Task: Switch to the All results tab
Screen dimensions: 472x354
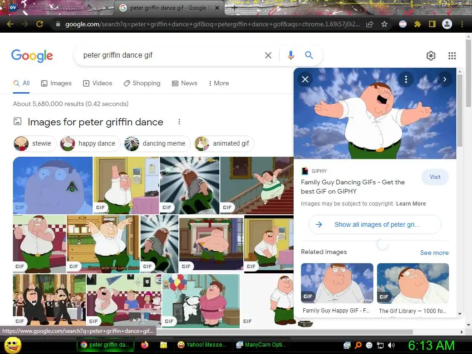Action: [21, 83]
